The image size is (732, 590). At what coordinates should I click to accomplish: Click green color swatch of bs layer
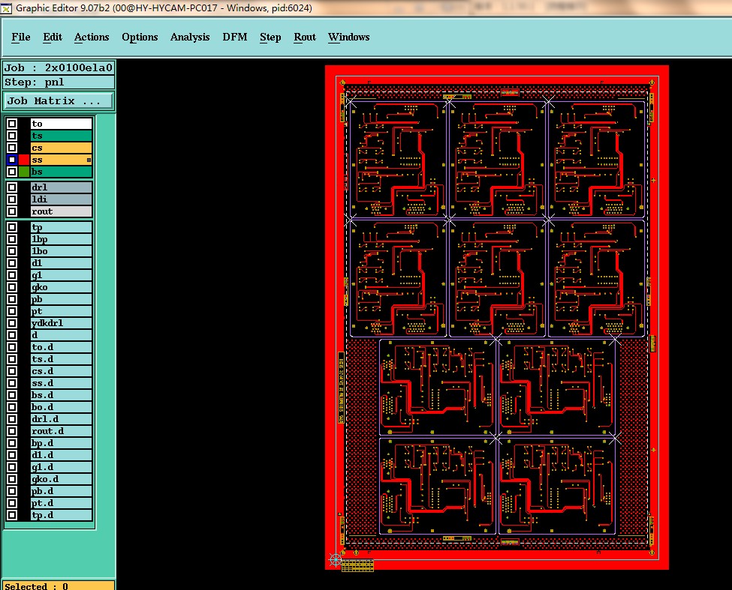[x=24, y=172]
